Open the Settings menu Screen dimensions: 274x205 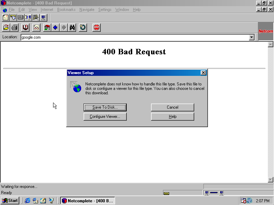(x=104, y=10)
